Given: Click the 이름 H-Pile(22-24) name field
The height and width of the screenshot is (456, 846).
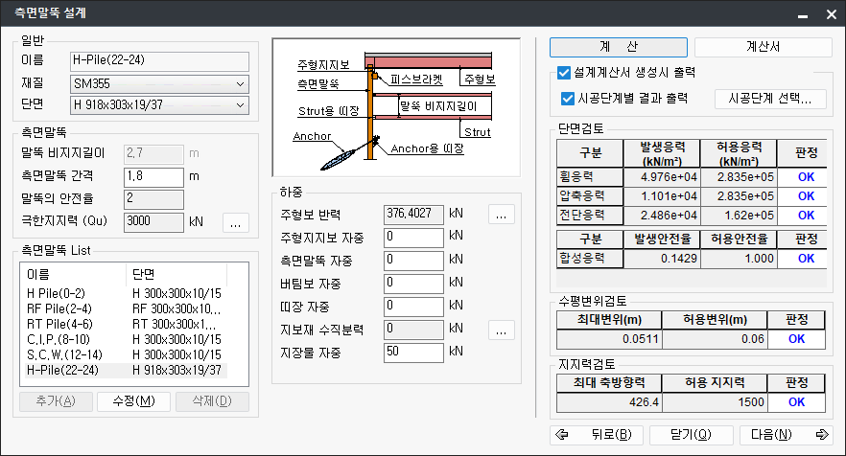Looking at the screenshot, I should coord(160,61).
